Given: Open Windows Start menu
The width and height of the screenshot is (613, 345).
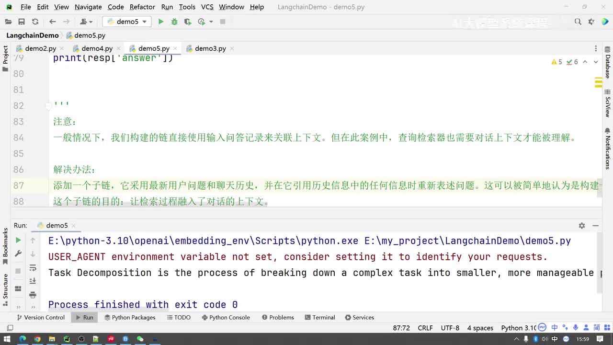Looking at the screenshot, I should pos(7,339).
